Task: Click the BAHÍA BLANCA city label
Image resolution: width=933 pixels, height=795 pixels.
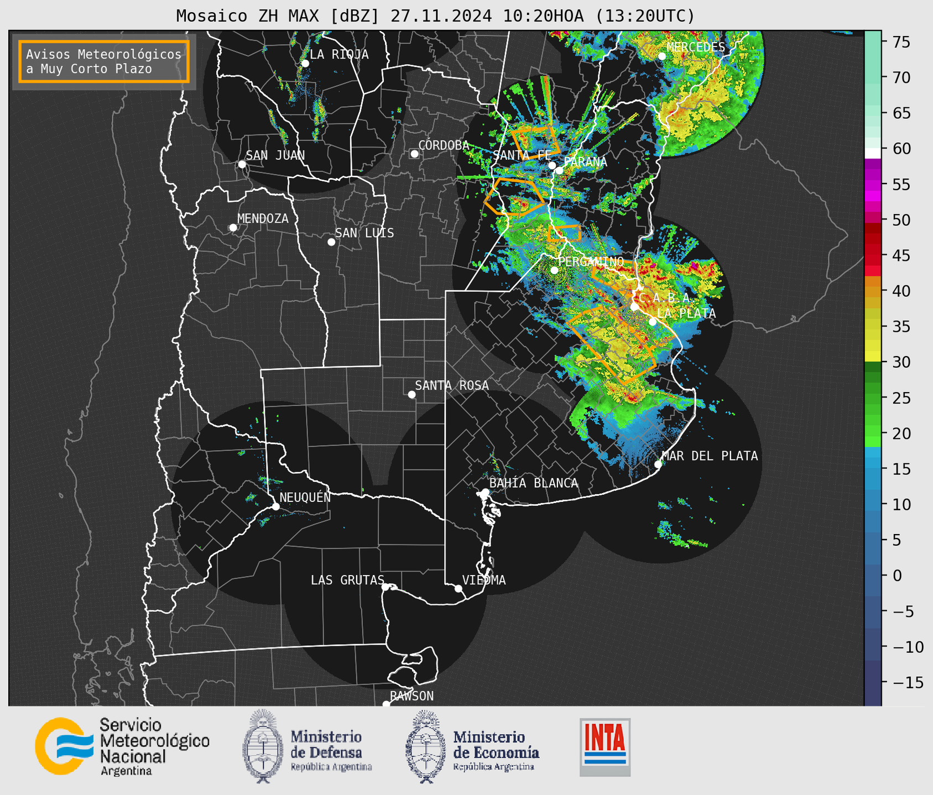Action: pos(534,483)
